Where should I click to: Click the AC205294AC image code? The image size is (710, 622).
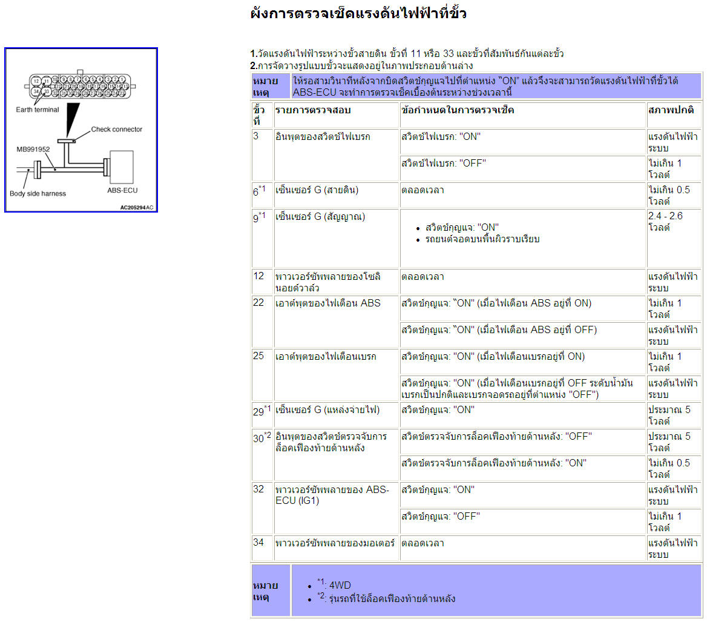[137, 208]
